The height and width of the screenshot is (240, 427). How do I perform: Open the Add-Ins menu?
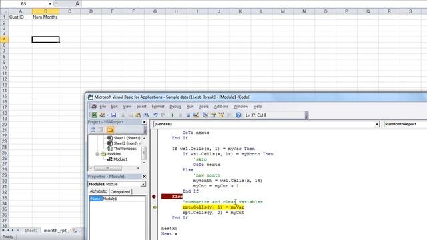click(x=221, y=107)
